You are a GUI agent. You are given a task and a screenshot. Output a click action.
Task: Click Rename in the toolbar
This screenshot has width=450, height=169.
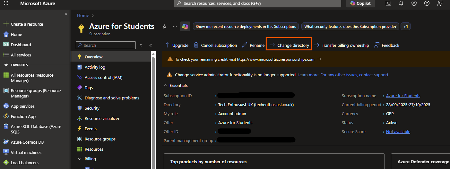click(x=253, y=45)
